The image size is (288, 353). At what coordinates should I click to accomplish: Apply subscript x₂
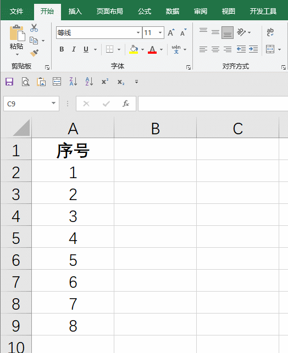(x=121, y=82)
